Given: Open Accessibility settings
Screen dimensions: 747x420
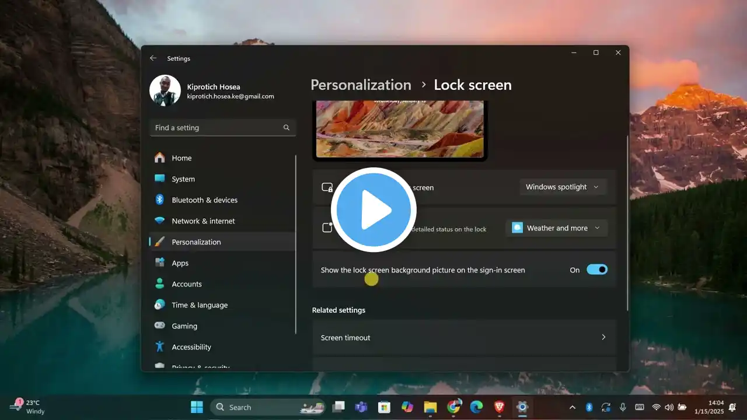Looking at the screenshot, I should coord(222,347).
